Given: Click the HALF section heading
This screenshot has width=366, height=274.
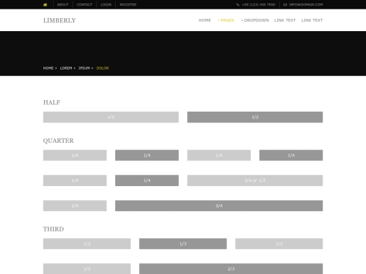Looking at the screenshot, I should (x=52, y=103).
